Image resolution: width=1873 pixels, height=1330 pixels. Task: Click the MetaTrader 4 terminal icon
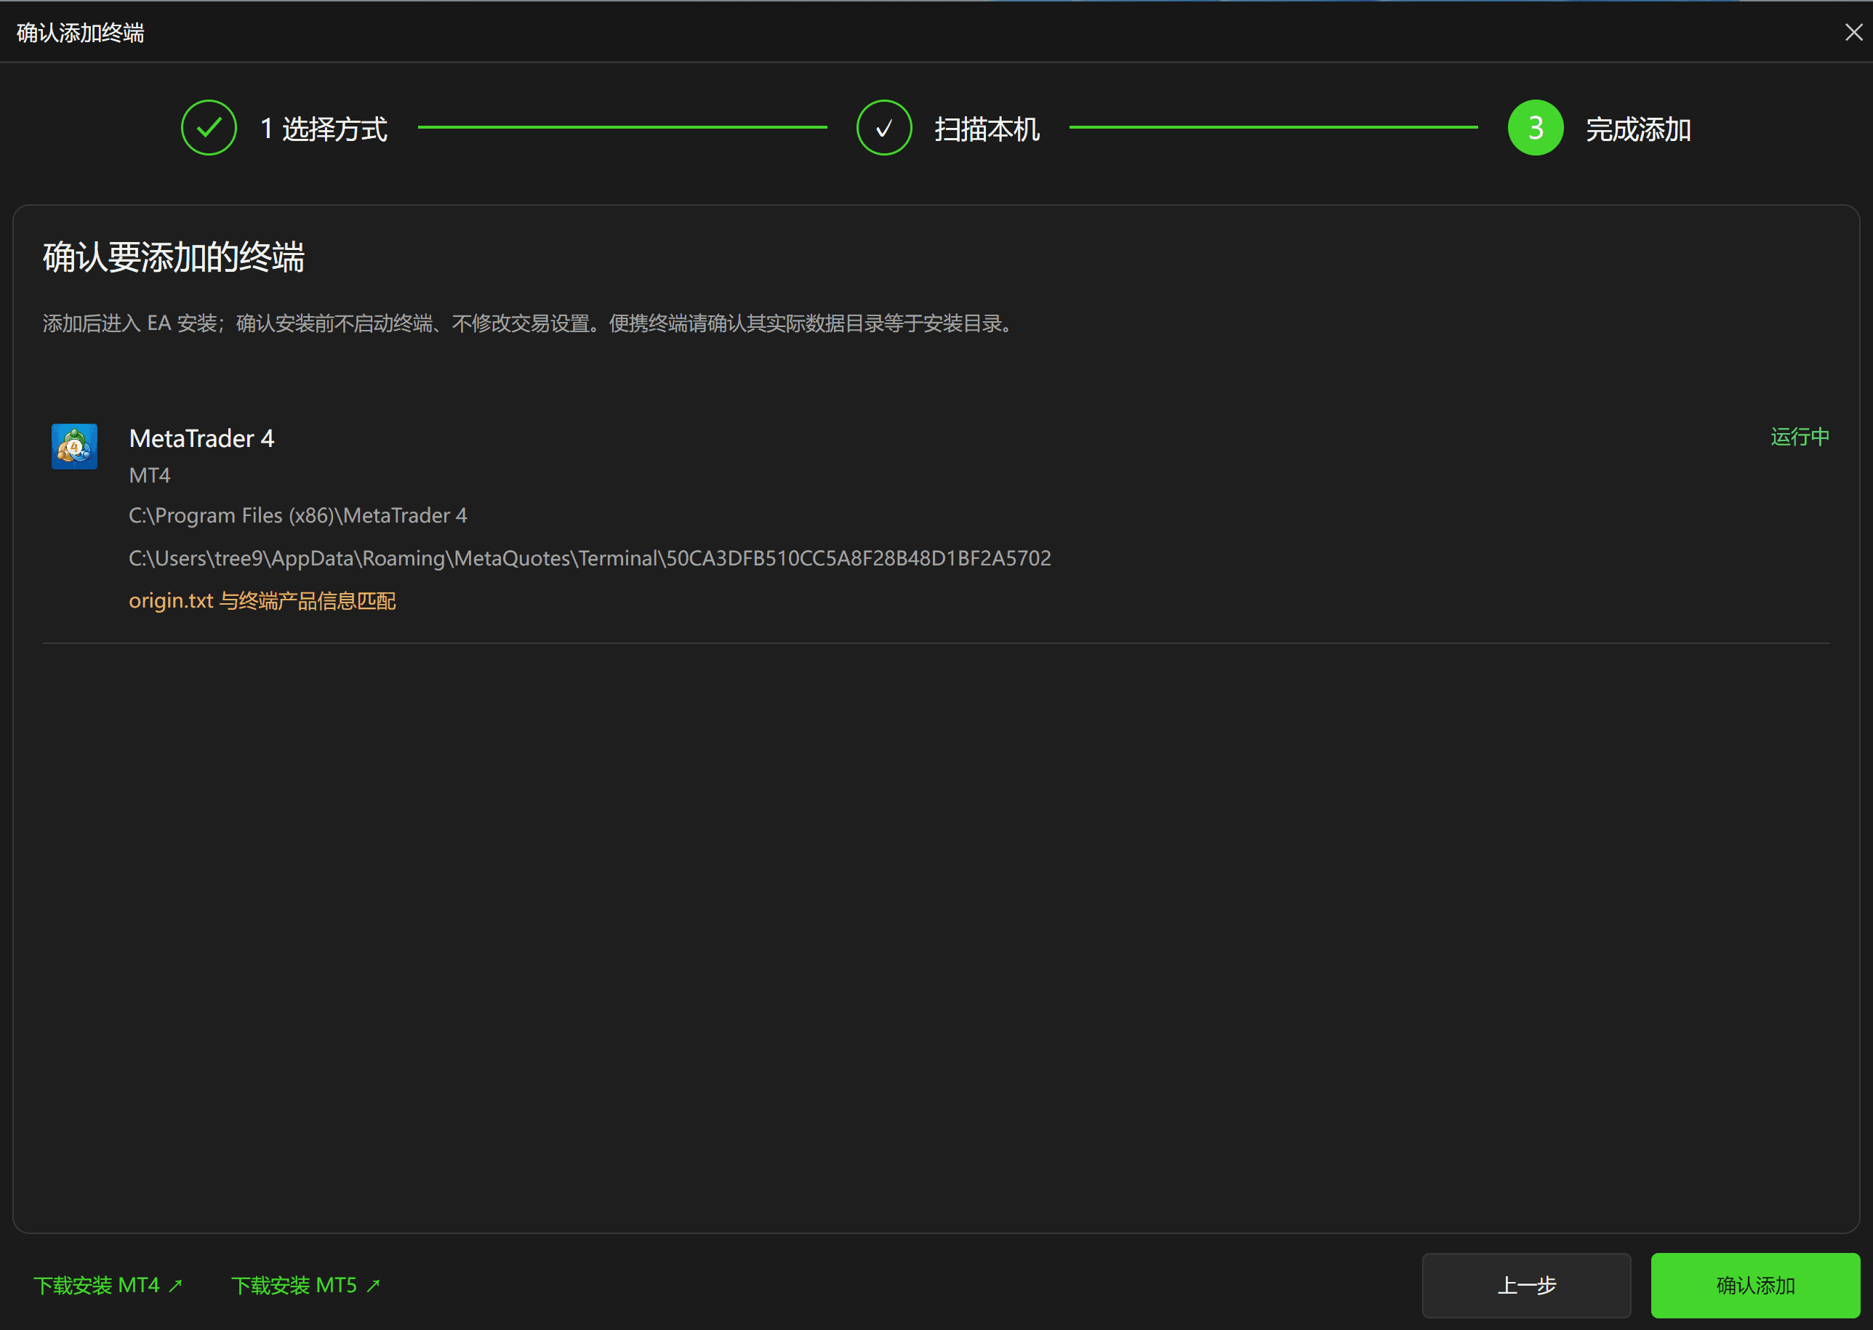tap(75, 446)
